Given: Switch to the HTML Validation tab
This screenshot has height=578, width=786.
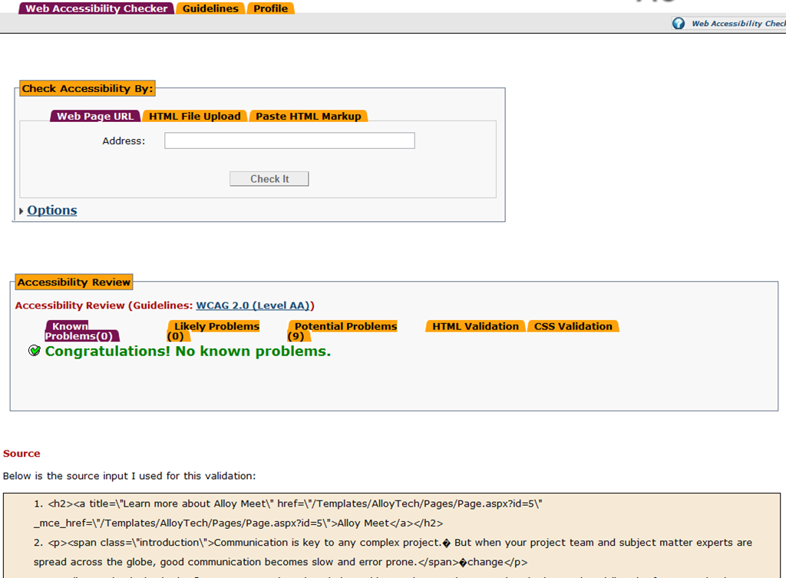Looking at the screenshot, I should [x=475, y=326].
